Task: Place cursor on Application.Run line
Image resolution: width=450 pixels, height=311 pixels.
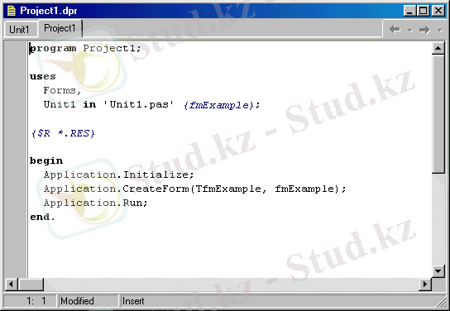Action: pyautogui.click(x=96, y=203)
